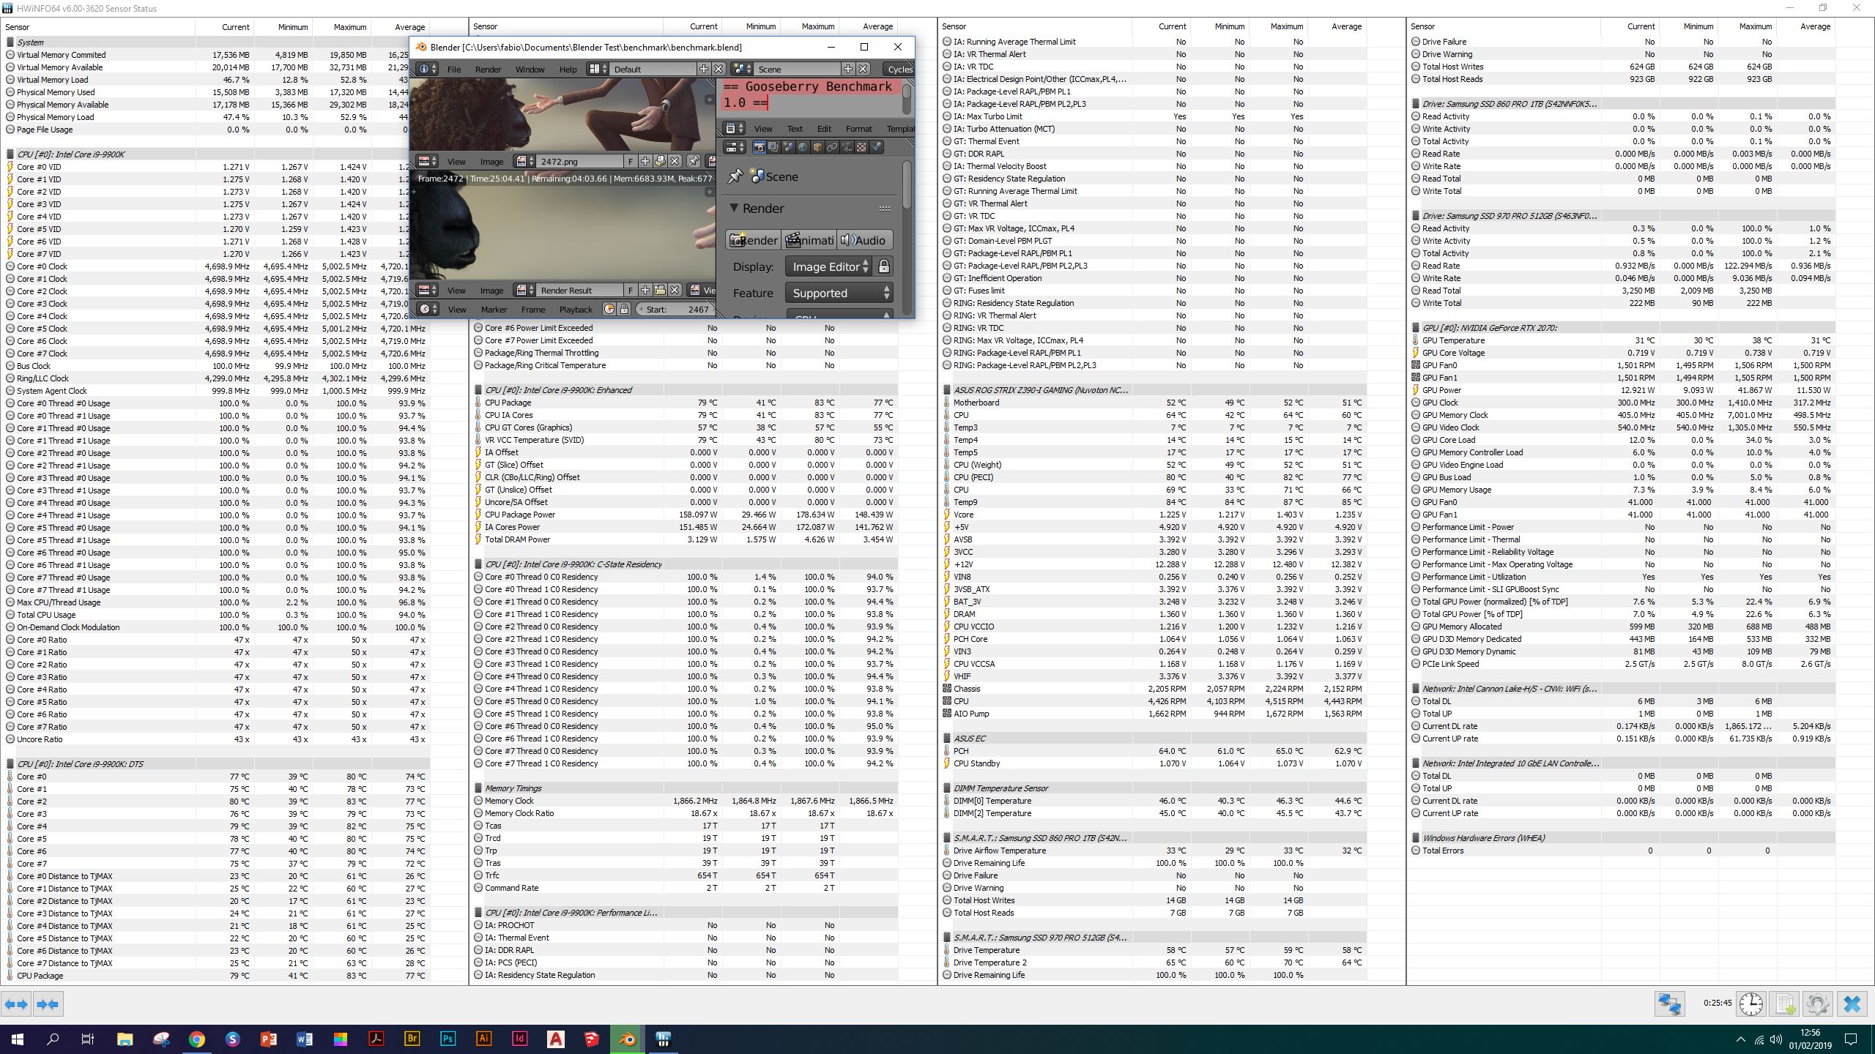Image resolution: width=1875 pixels, height=1054 pixels.
Task: Select Blender World properties globe tab
Action: [x=803, y=147]
